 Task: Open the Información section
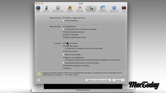click(114, 9)
